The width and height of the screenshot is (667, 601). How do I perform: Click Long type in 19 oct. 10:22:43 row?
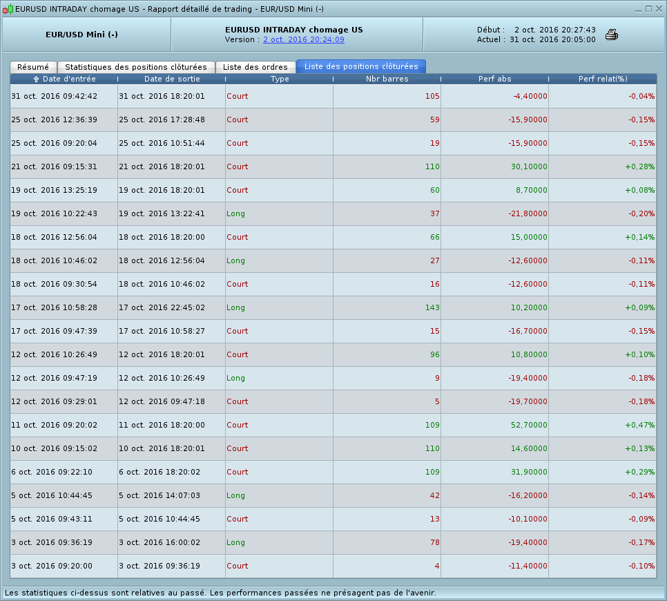pos(235,213)
